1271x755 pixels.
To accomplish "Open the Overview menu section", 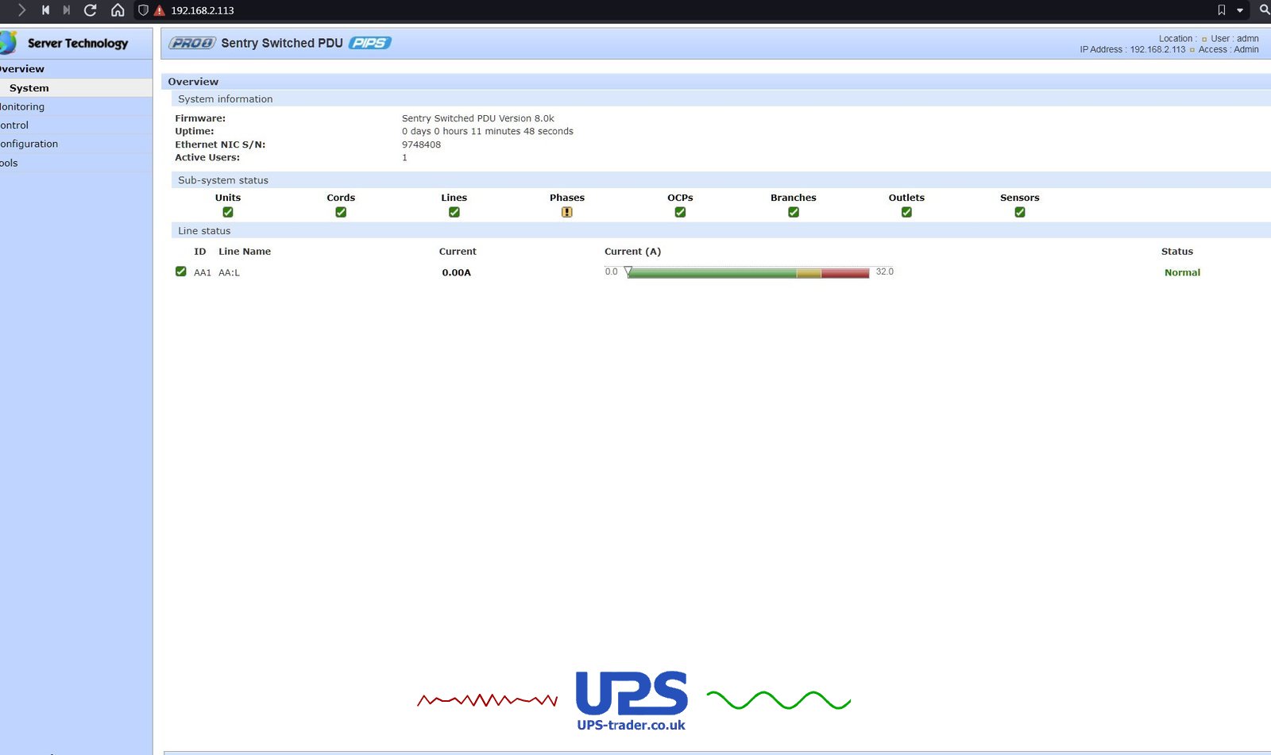I will [22, 69].
